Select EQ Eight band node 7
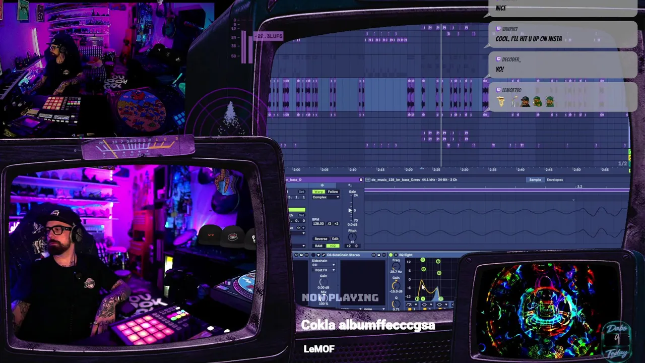645x363 pixels. 438,261
